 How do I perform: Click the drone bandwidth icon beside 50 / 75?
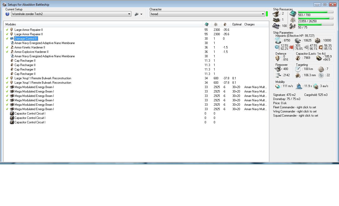pyautogui.click(x=293, y=26)
